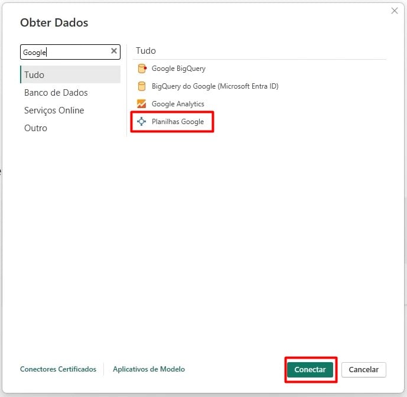This screenshot has width=407, height=397.
Task: Click the Conectar button
Action: [310, 369]
